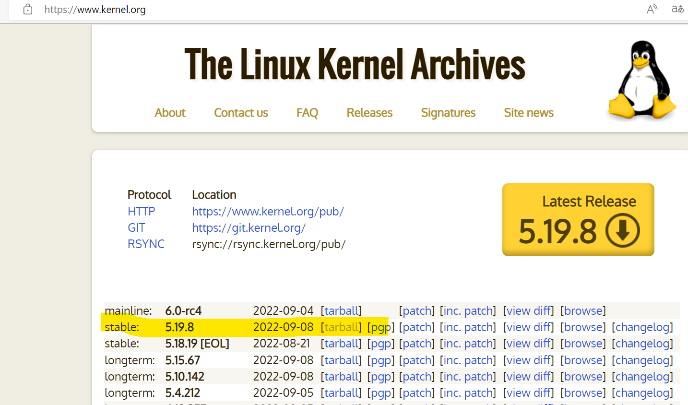Browse the longterm 5.4.212 tree
The width and height of the screenshot is (688, 405).
click(x=583, y=393)
